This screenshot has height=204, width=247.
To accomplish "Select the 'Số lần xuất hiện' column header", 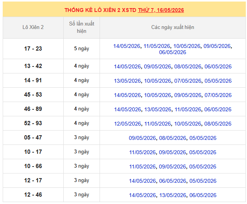I will coord(81,27).
